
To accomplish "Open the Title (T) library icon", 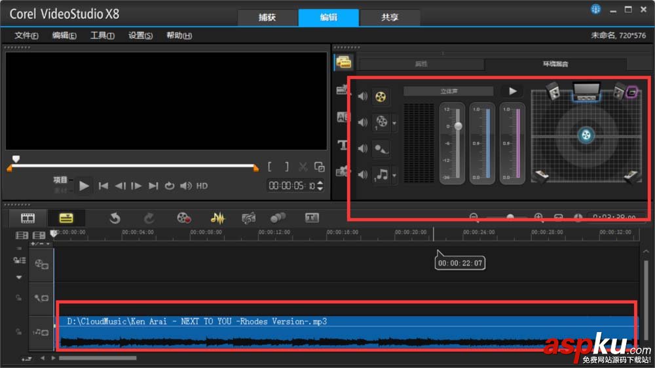I will point(343,144).
